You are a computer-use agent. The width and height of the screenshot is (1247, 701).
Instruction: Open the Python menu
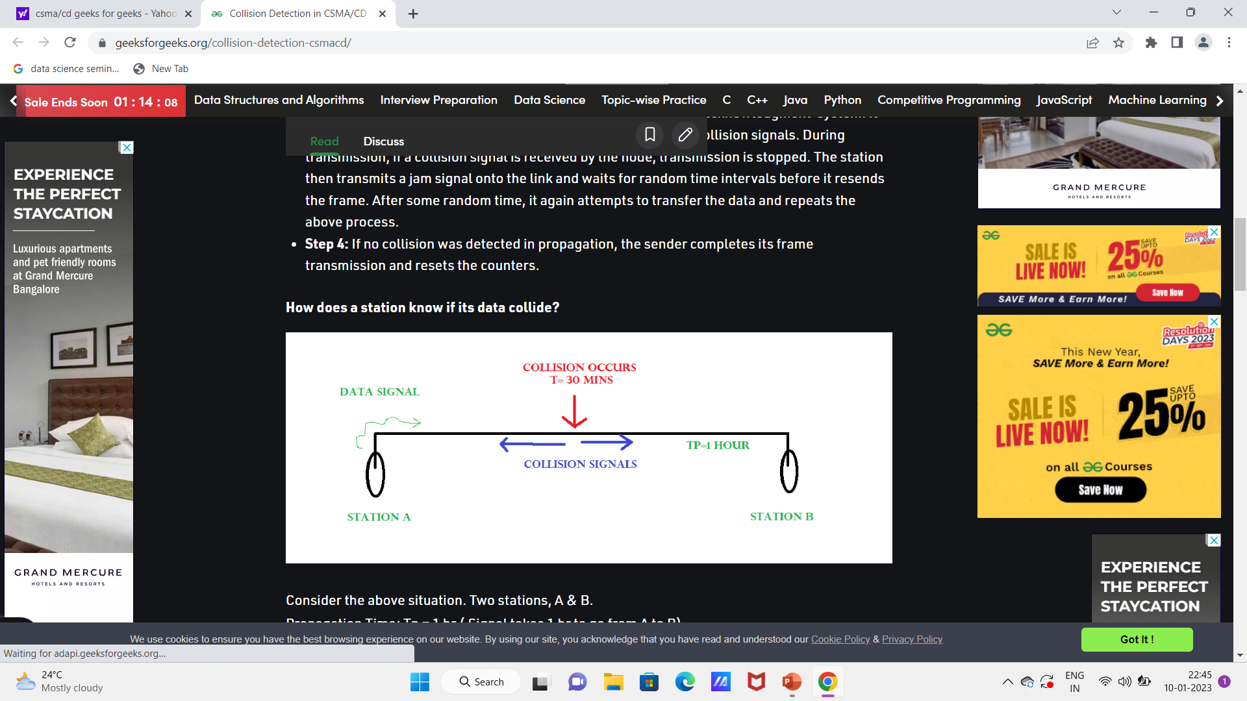point(842,100)
